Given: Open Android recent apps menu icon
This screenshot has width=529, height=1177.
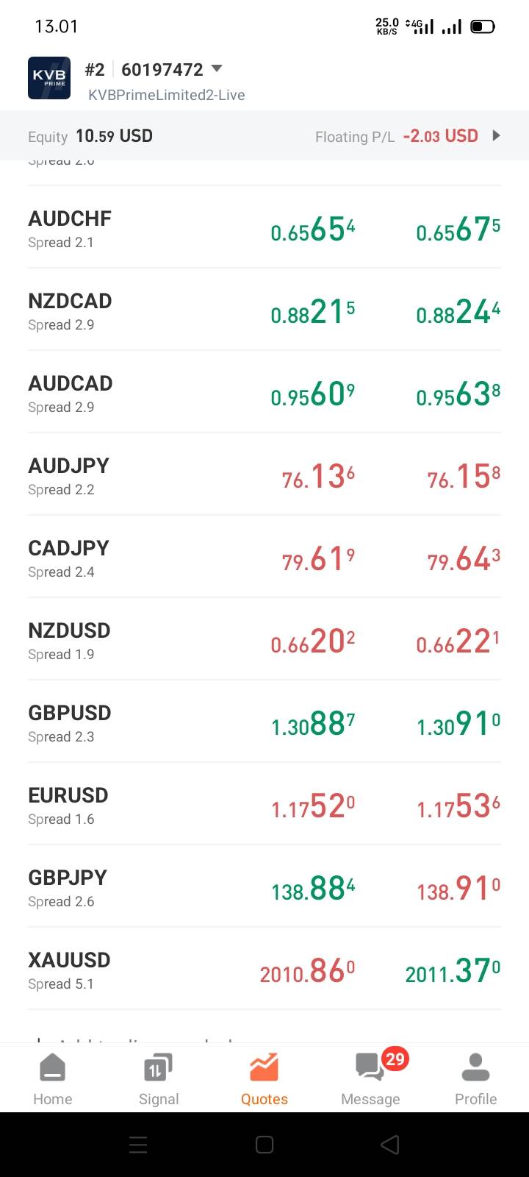Looking at the screenshot, I should tap(138, 1145).
